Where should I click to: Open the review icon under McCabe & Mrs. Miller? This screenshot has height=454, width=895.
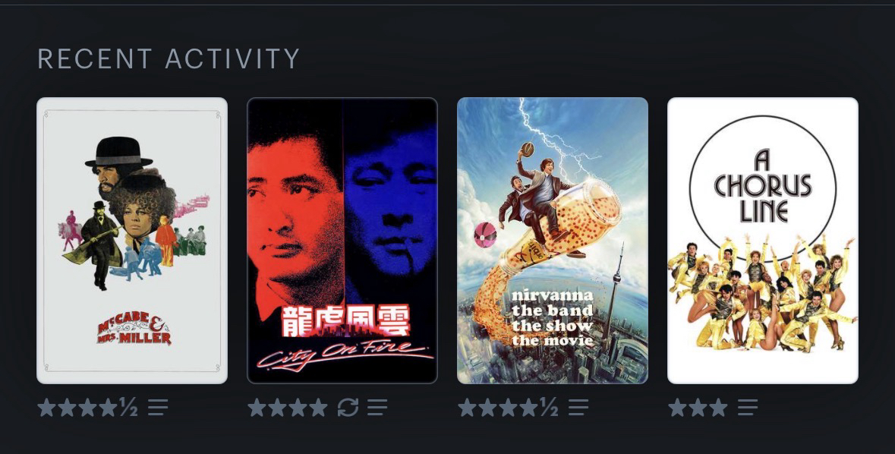[x=158, y=407]
